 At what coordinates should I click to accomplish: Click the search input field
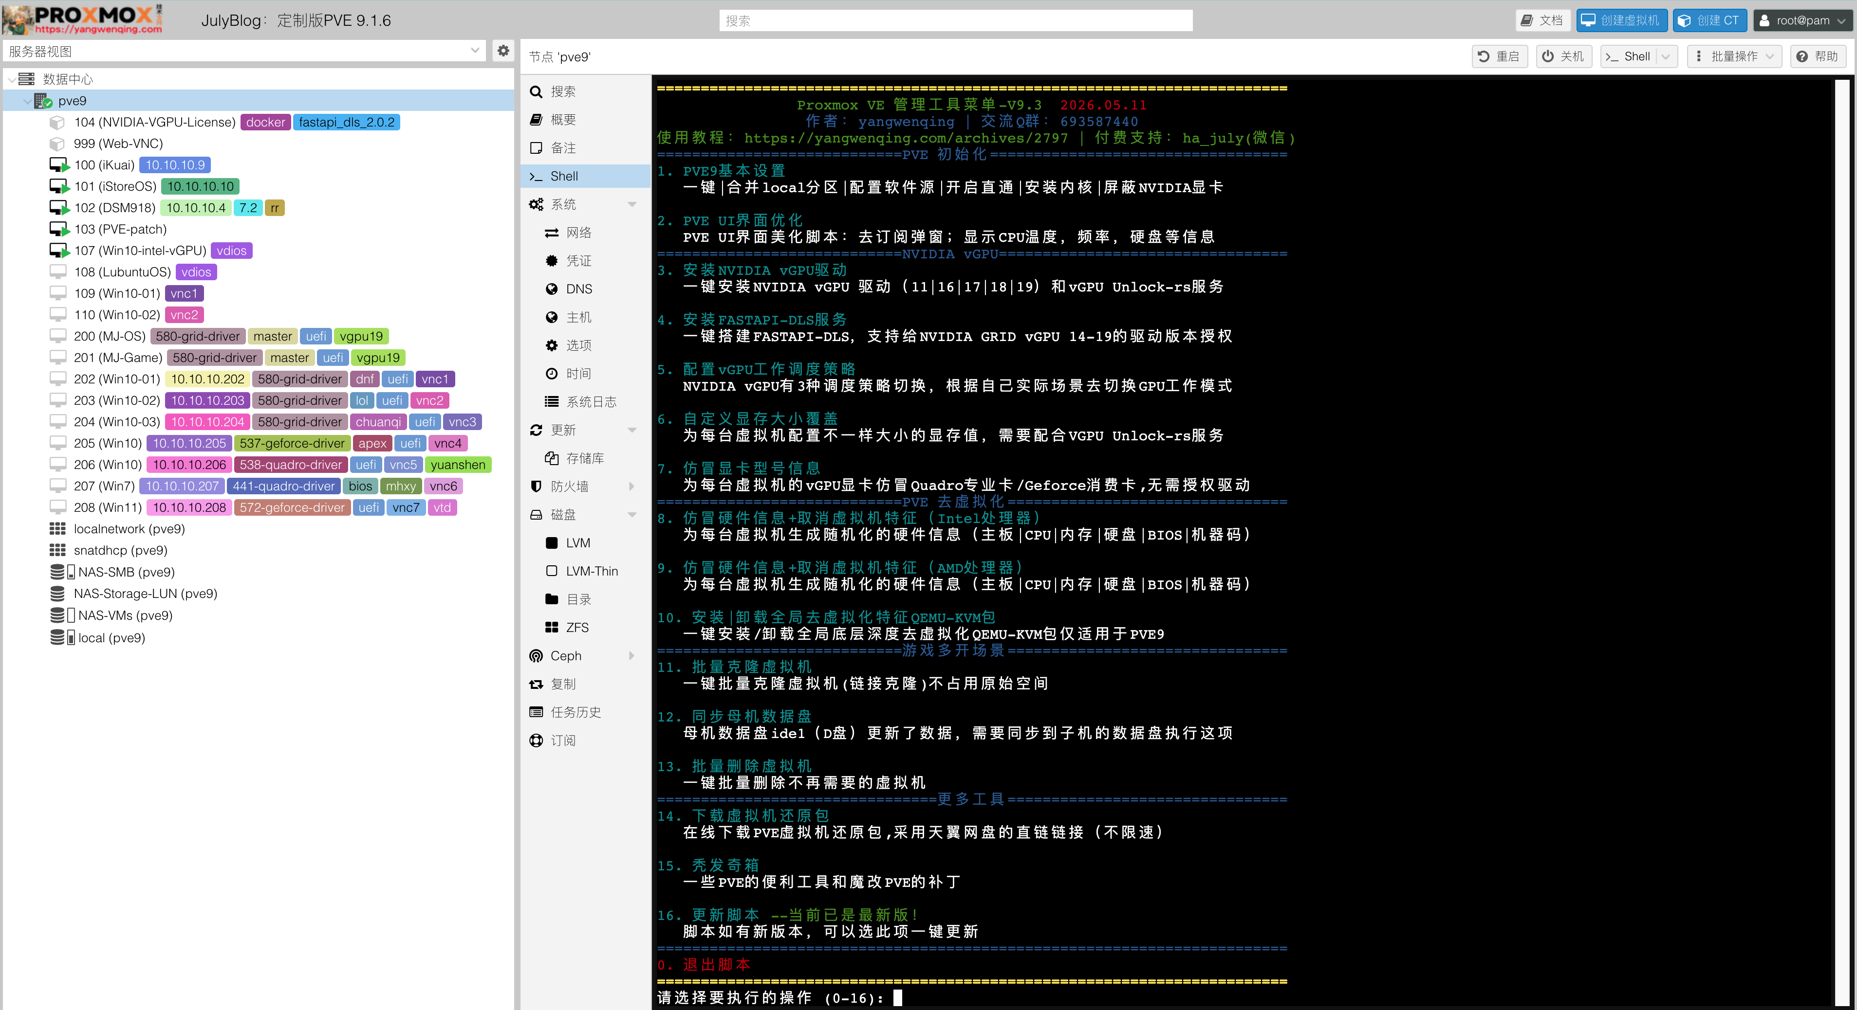point(955,20)
